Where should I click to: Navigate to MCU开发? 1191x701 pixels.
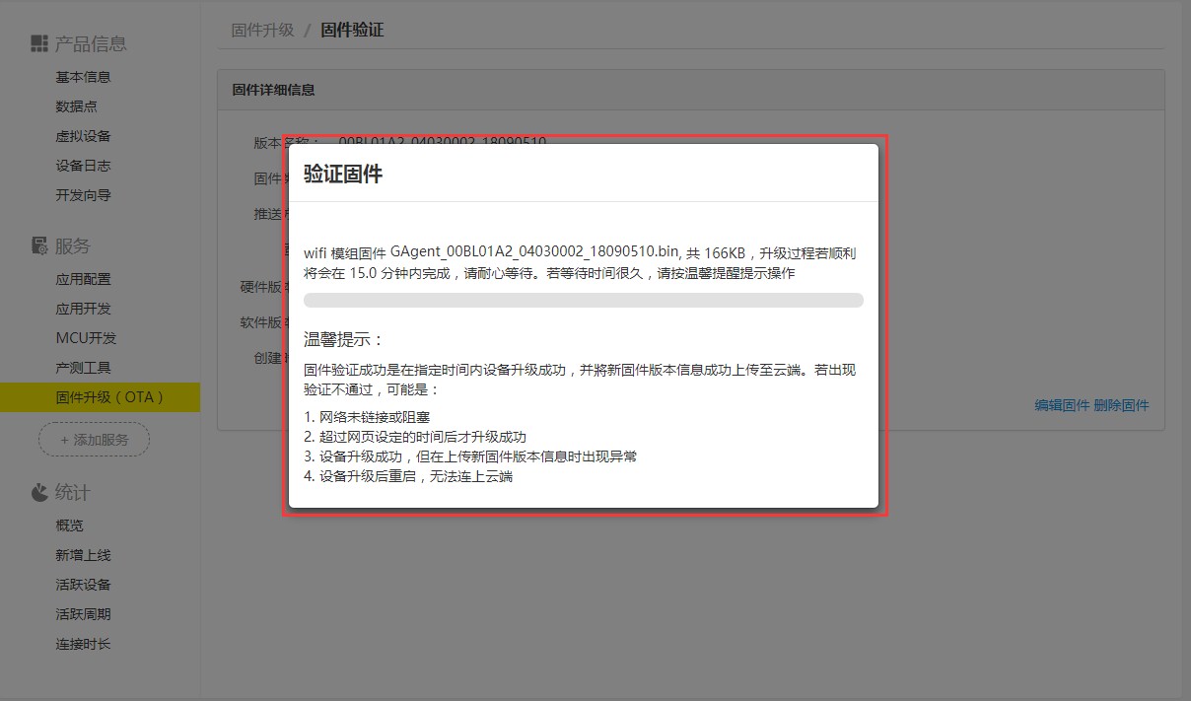coord(86,338)
